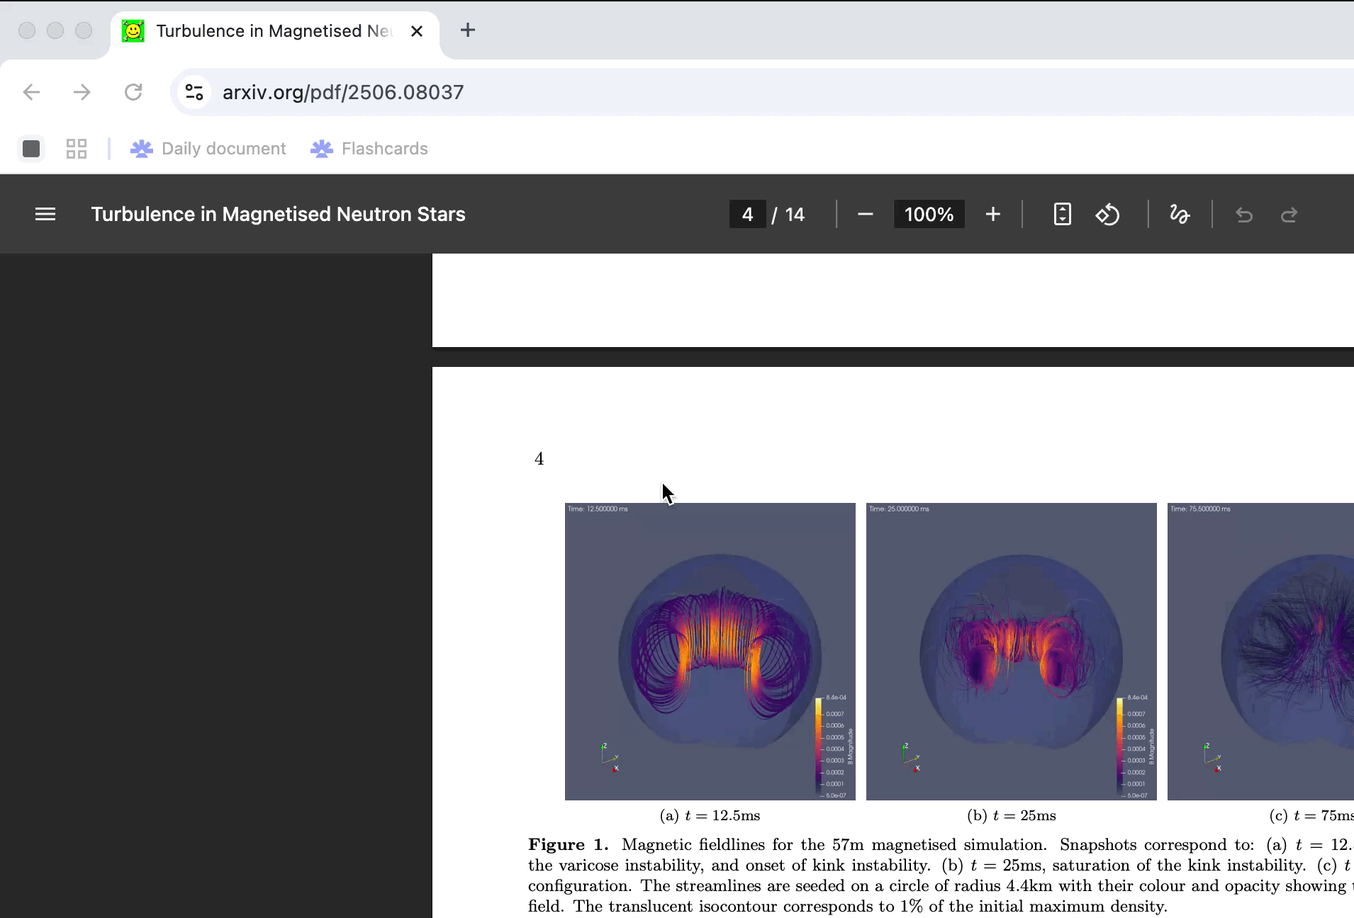Open the Flashcards bookmark
Image resolution: width=1354 pixels, height=918 pixels.
369,149
